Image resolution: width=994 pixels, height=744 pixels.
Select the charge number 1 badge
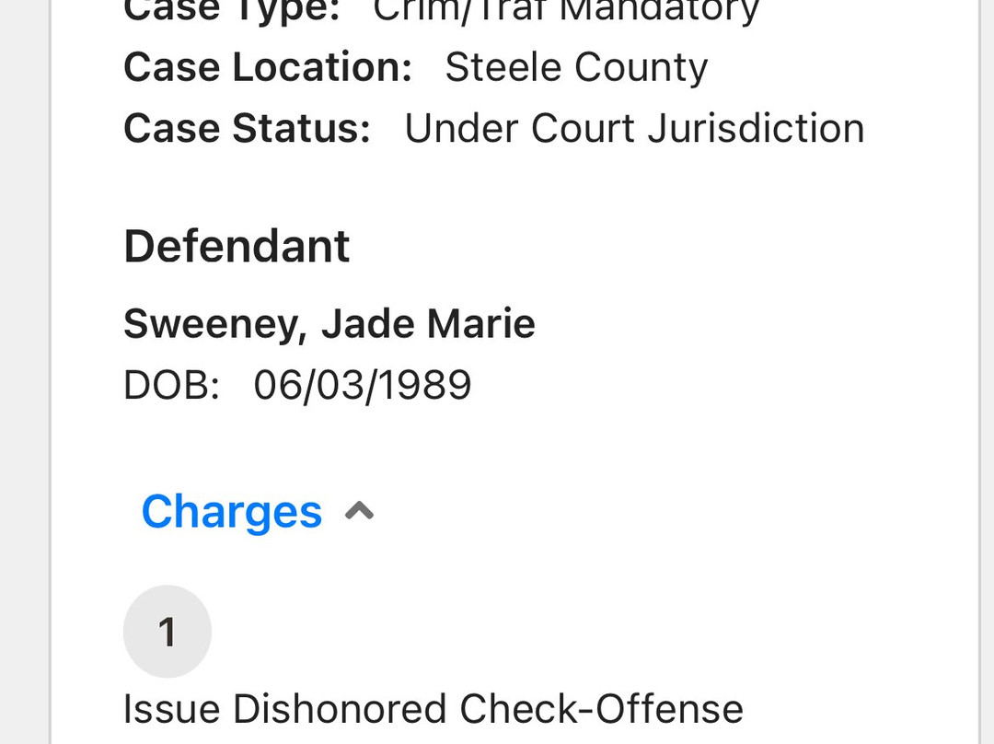[168, 632]
